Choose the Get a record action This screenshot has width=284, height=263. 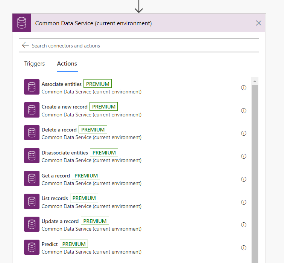[x=56, y=176]
